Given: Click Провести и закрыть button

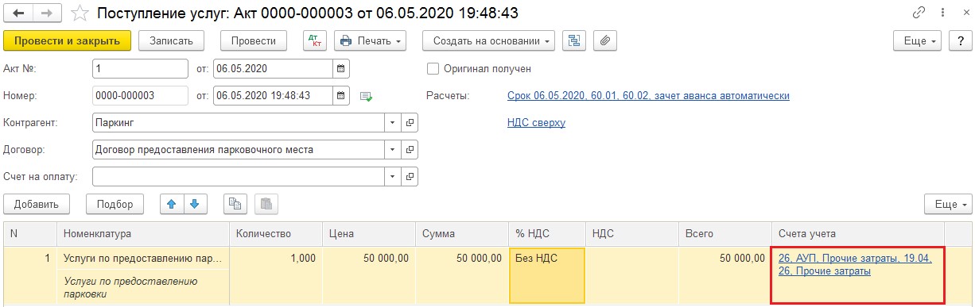Looking at the screenshot, I should [x=67, y=40].
